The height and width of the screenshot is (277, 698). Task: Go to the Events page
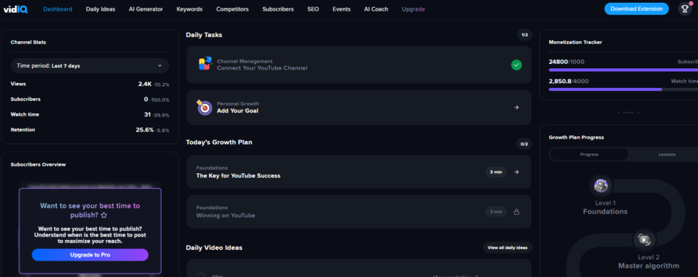pos(341,9)
